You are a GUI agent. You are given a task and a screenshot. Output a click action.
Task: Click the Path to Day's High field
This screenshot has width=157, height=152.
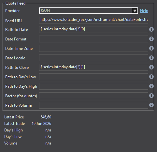click(x=93, y=86)
